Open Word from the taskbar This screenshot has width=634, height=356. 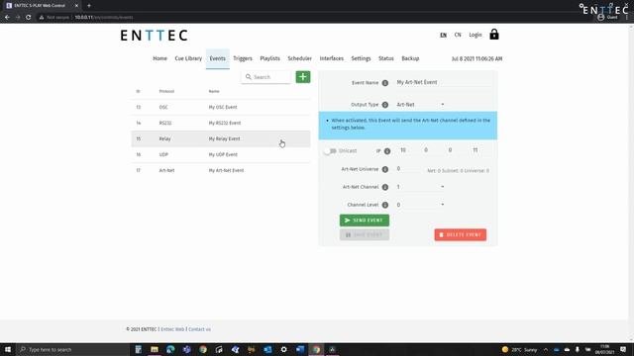(x=300, y=349)
